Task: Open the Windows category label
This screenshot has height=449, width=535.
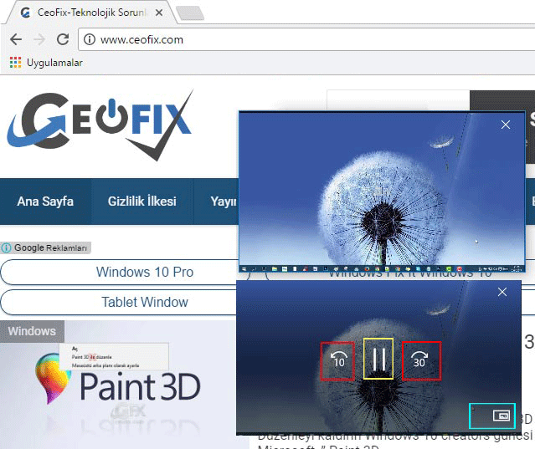Action: tap(32, 331)
